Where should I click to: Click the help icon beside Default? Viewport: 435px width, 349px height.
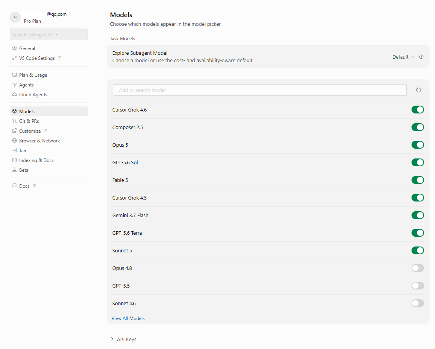[x=421, y=57]
